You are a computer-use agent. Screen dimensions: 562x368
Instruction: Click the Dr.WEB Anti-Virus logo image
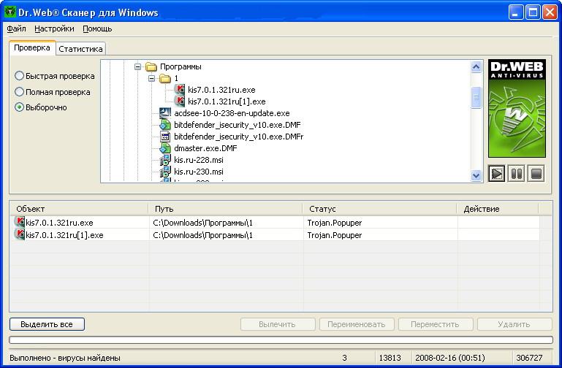(x=517, y=109)
